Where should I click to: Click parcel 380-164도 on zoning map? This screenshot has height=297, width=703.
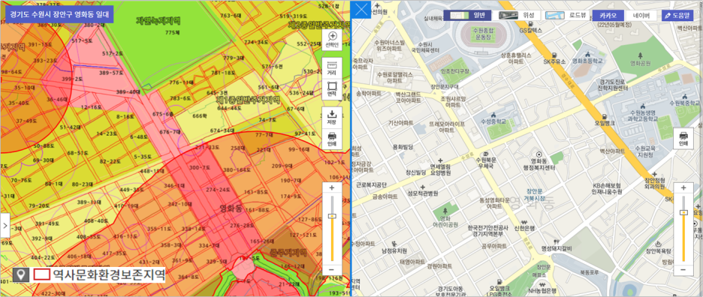(x=237, y=169)
